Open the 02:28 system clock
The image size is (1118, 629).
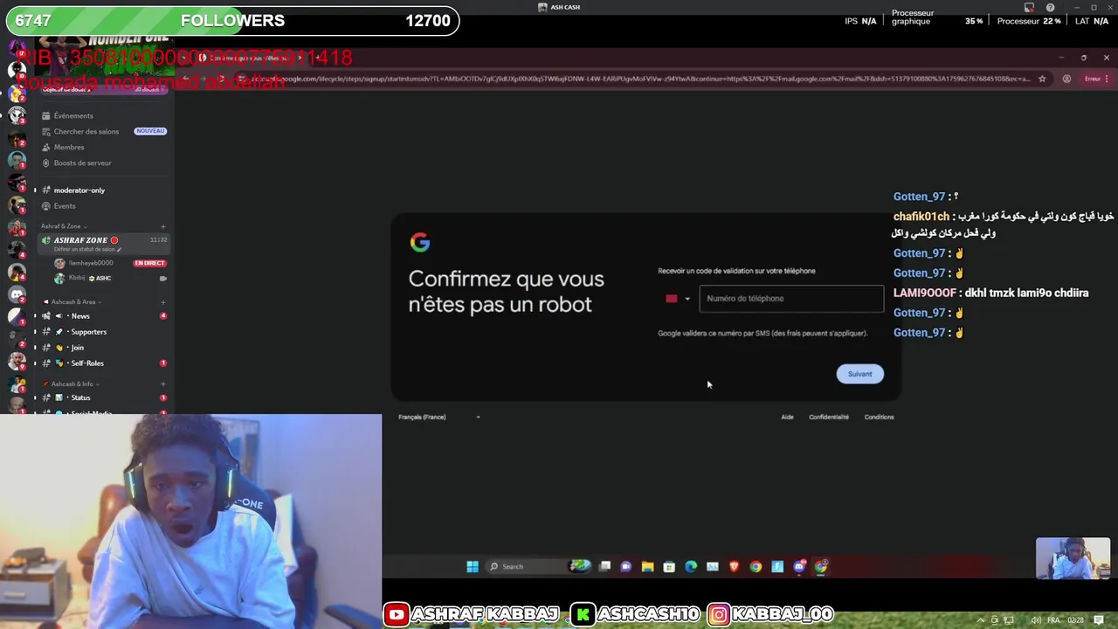click(x=1075, y=619)
